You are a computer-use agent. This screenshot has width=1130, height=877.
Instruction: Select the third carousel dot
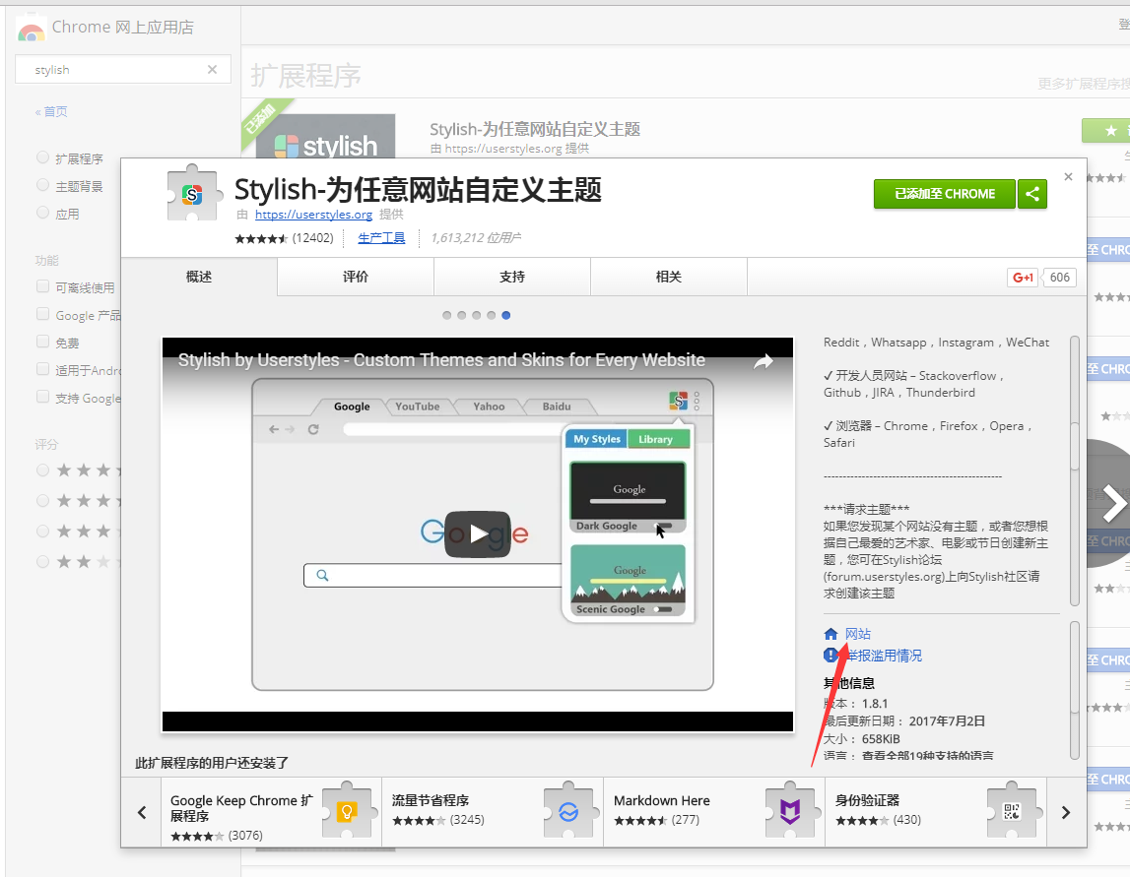click(x=477, y=315)
